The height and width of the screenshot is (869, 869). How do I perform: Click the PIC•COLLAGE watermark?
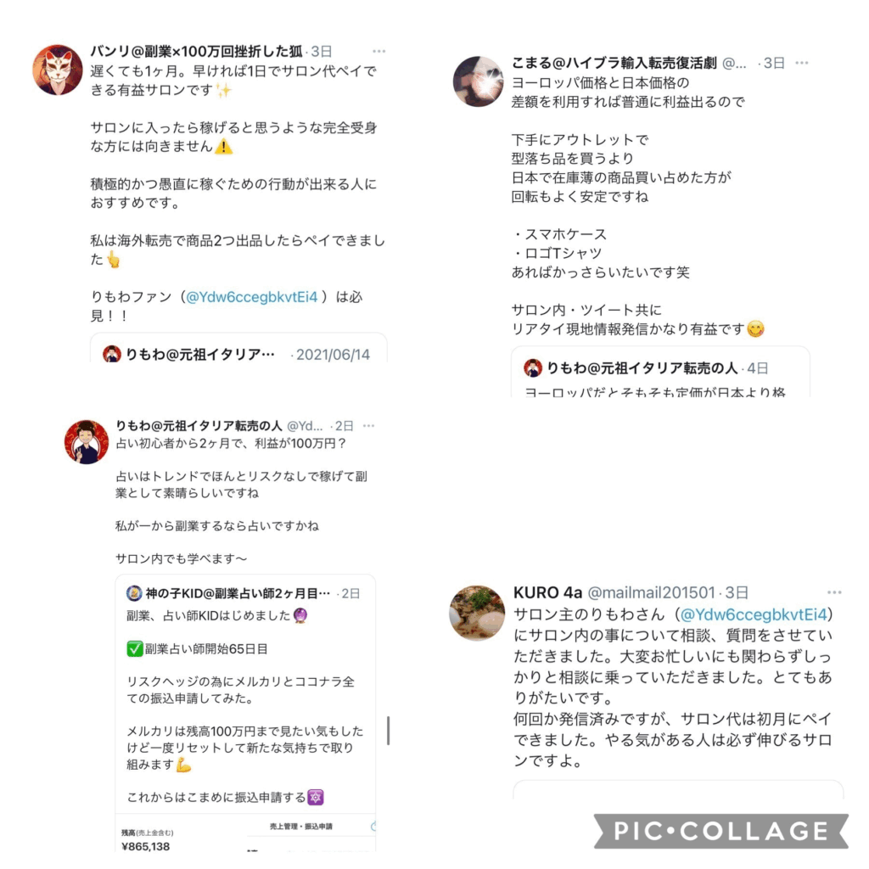(x=721, y=831)
